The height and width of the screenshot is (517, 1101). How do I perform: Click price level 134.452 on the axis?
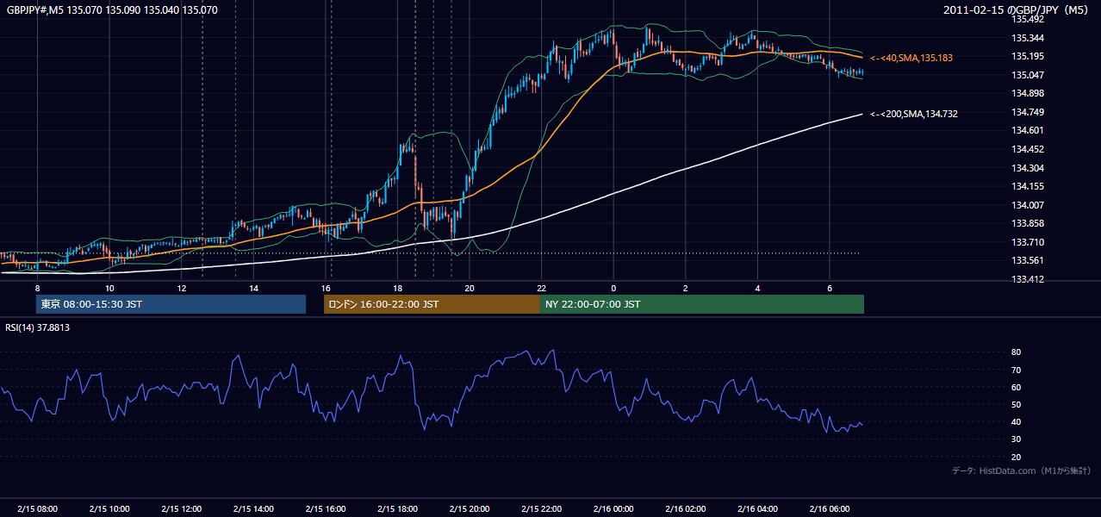1028,149
